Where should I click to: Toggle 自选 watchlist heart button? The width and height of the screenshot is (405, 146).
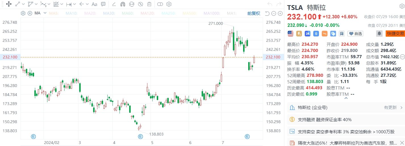[356, 34]
